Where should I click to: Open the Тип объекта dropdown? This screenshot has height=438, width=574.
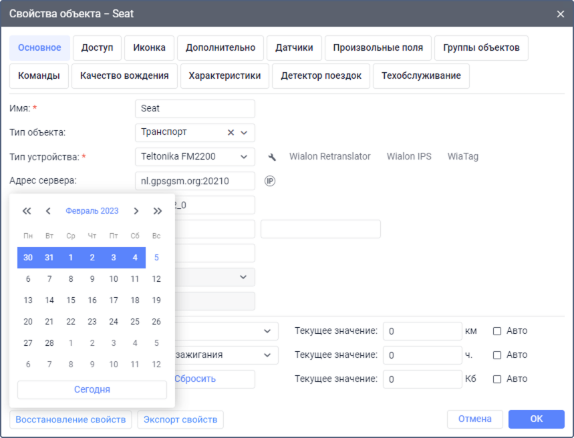pyautogui.click(x=244, y=132)
